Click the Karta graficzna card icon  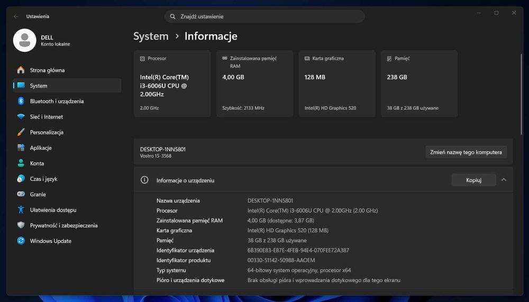point(307,58)
